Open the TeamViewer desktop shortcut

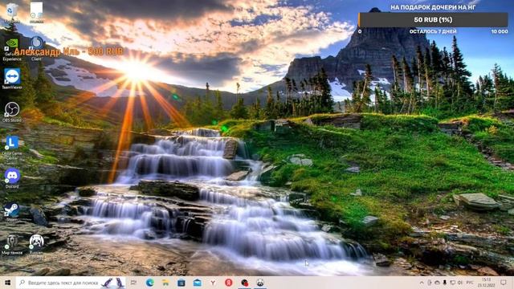(x=12, y=79)
